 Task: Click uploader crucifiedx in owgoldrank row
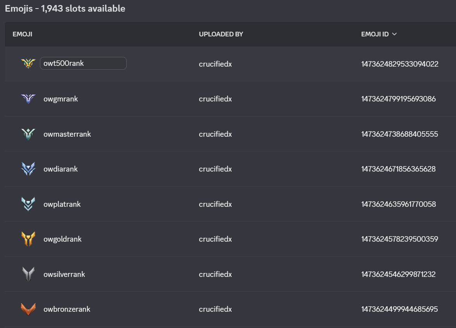pyautogui.click(x=215, y=239)
